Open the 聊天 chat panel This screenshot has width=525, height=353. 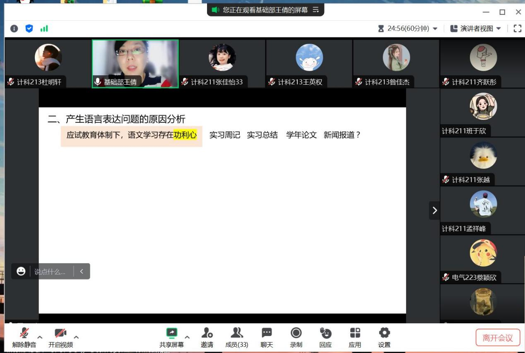267,333
